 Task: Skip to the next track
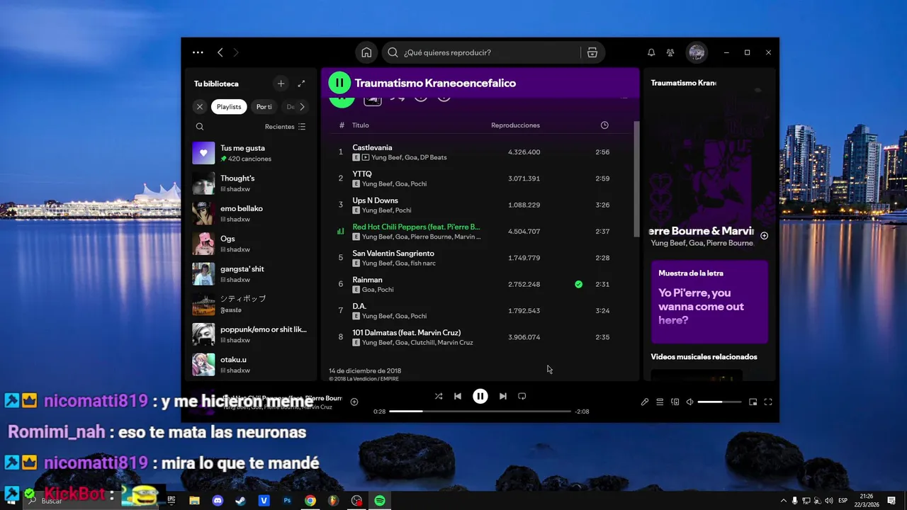coord(503,396)
